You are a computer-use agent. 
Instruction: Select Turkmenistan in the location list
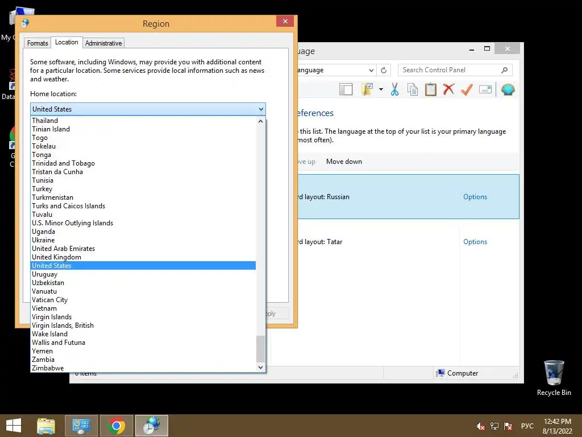tap(143, 197)
